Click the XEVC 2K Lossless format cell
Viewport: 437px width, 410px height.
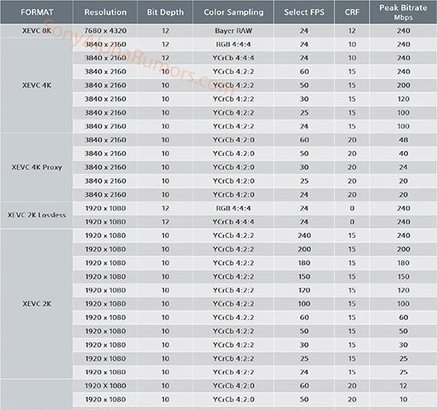(x=37, y=215)
